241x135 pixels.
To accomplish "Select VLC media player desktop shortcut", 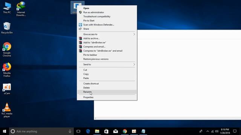I will [7, 110].
